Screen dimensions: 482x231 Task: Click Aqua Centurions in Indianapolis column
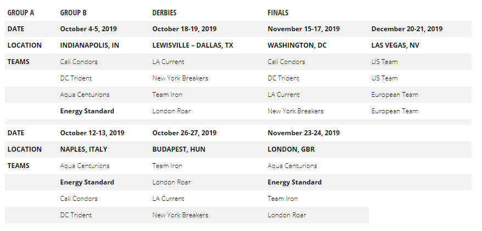85,95
